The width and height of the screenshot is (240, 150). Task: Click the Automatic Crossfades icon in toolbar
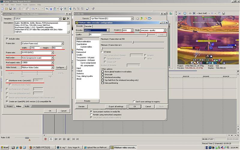click(x=51, y=9)
